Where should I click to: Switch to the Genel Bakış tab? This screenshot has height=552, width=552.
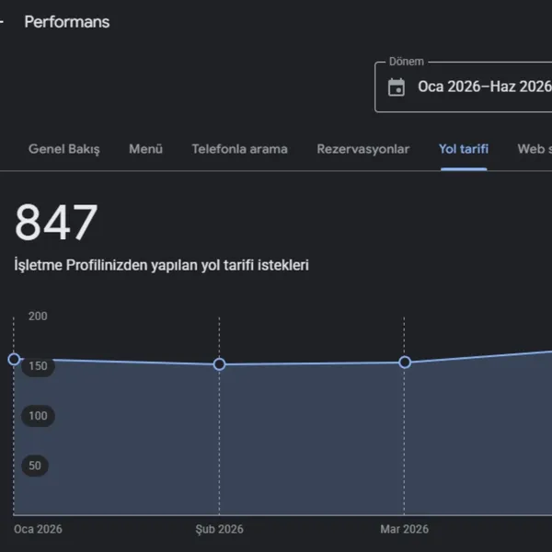[64, 149]
